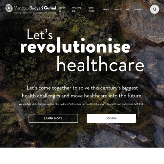Click the 'Let's come together' subtitle paragraph
The width and height of the screenshot is (164, 164).
(x=82, y=92)
